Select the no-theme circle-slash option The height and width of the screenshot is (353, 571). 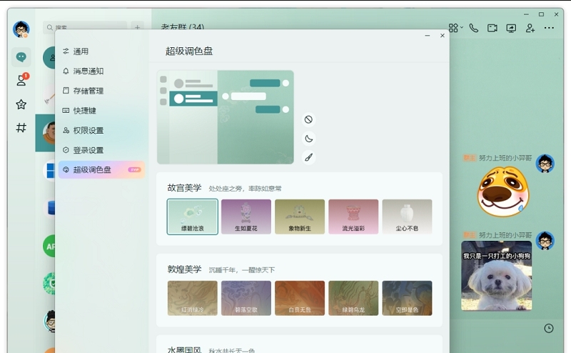pyautogui.click(x=308, y=119)
